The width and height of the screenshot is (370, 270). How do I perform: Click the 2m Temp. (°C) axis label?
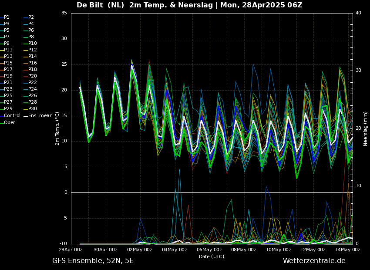tap(57, 128)
